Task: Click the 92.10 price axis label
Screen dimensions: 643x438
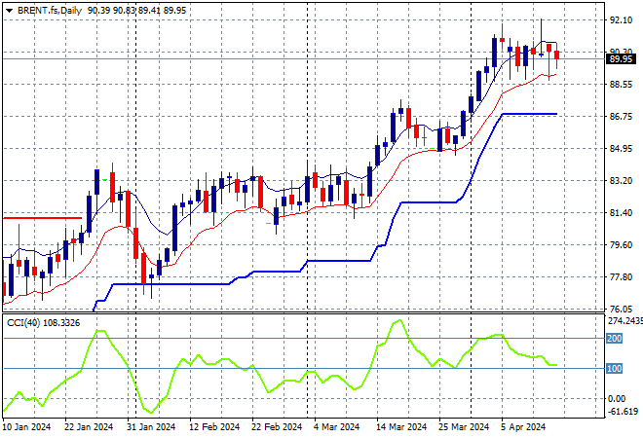Action: tap(622, 19)
